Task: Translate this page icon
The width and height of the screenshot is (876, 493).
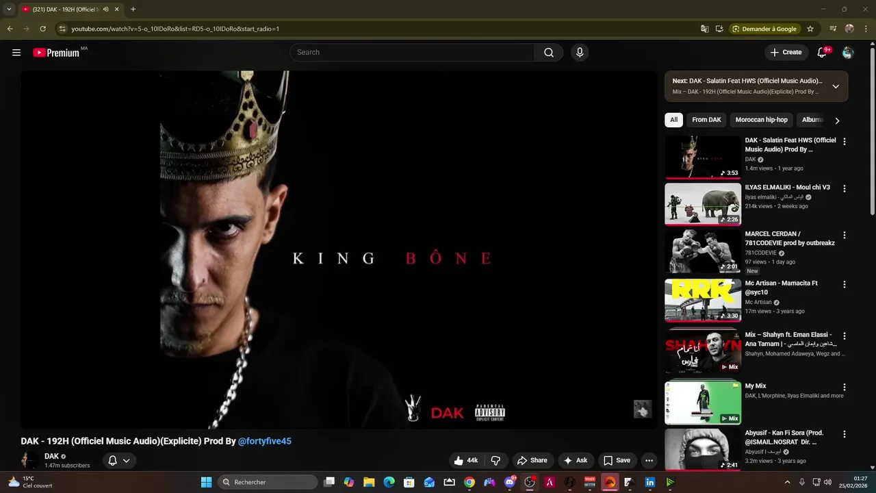Action: pyautogui.click(x=705, y=29)
